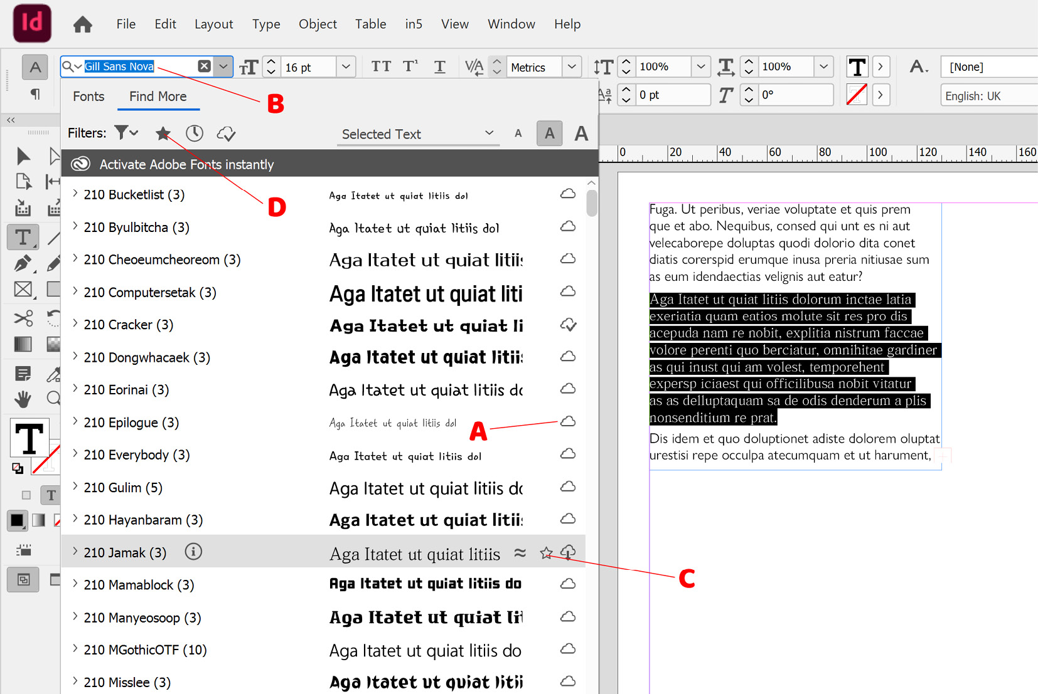Expand the 210 Computersetak font family
The height and width of the screenshot is (694, 1038).
tap(75, 291)
